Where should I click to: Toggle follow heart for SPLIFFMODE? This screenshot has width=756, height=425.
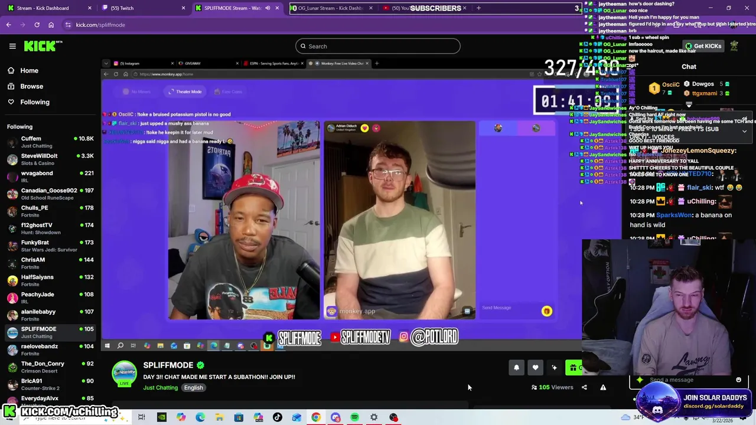tap(535, 368)
